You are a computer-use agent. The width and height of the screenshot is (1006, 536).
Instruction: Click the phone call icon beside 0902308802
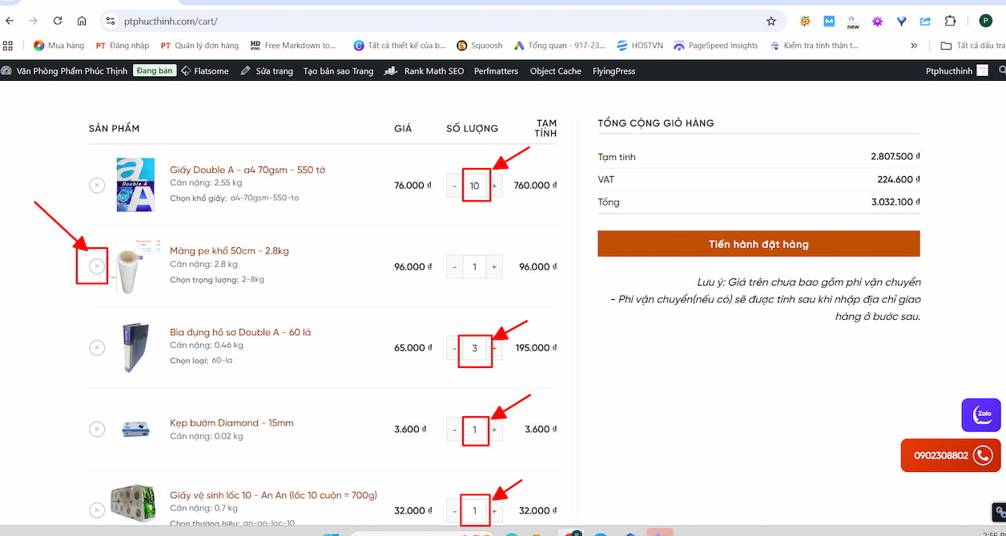tap(983, 455)
